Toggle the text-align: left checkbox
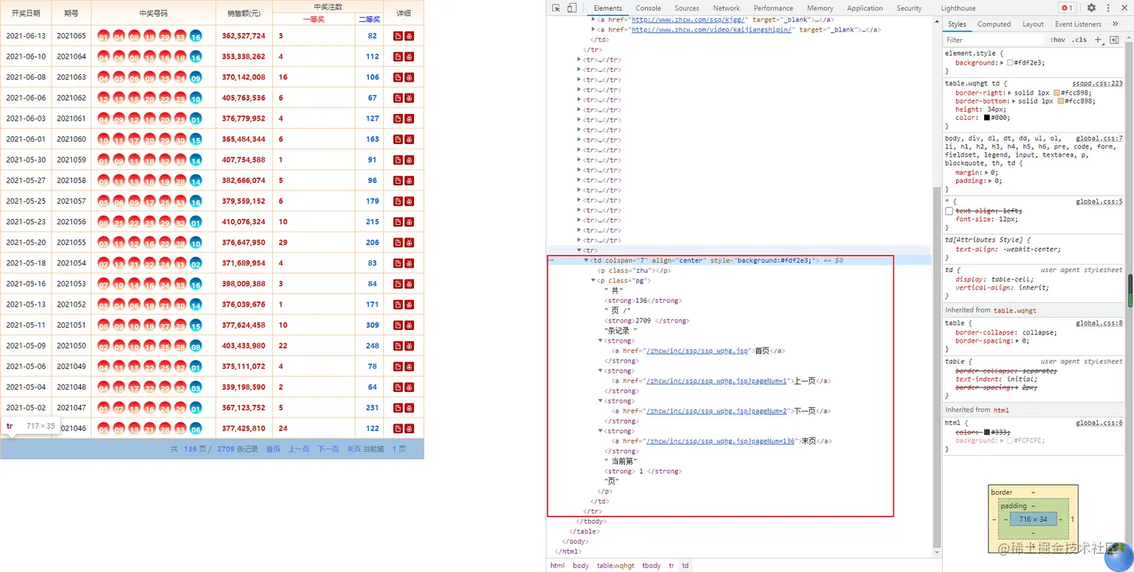1134x572 pixels. point(949,211)
